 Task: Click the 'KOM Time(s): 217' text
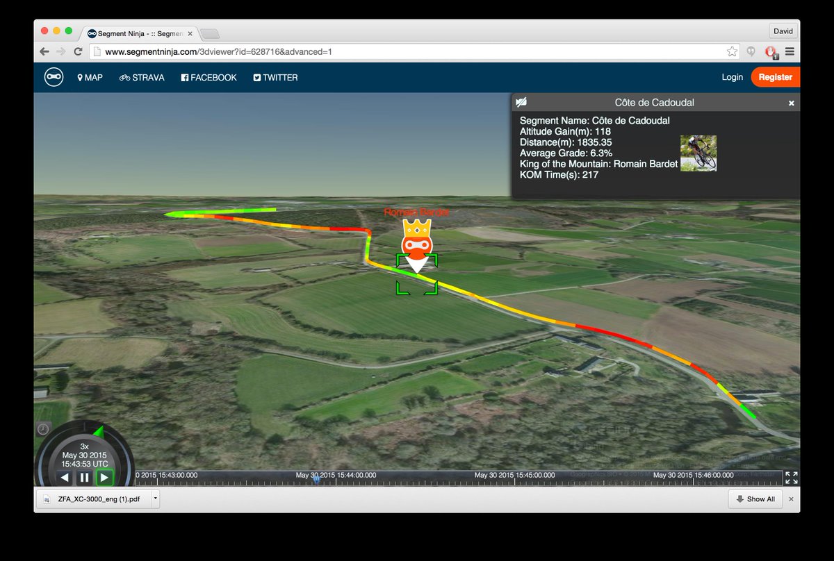coord(559,175)
